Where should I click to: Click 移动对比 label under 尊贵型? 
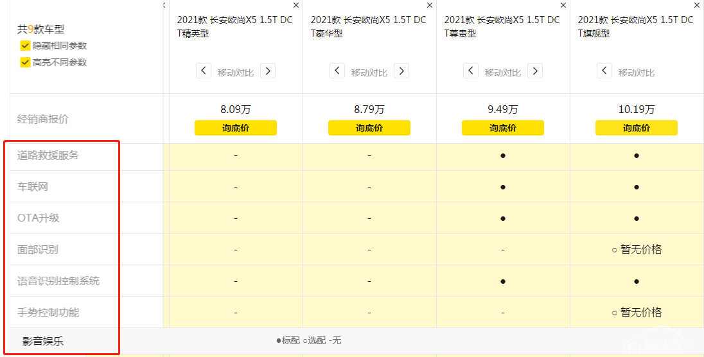point(503,73)
